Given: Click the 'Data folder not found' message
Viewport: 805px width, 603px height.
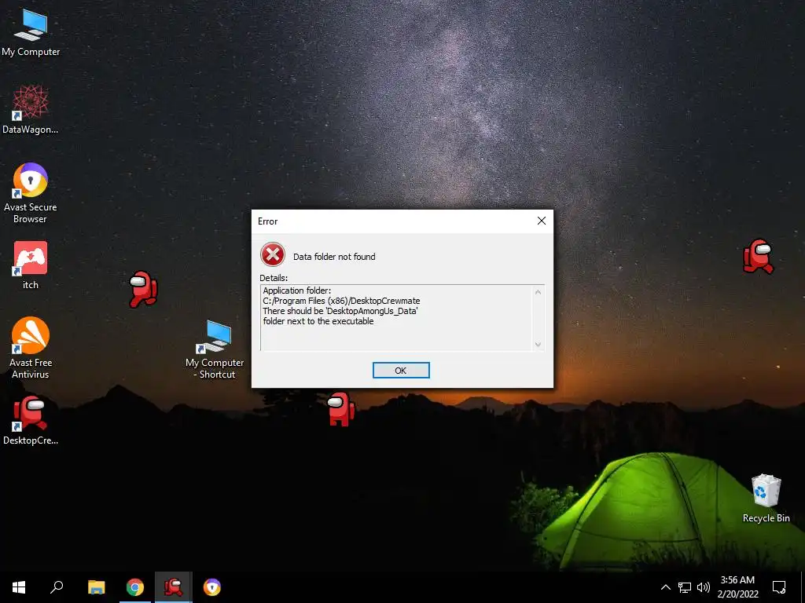Looking at the screenshot, I should click(334, 257).
